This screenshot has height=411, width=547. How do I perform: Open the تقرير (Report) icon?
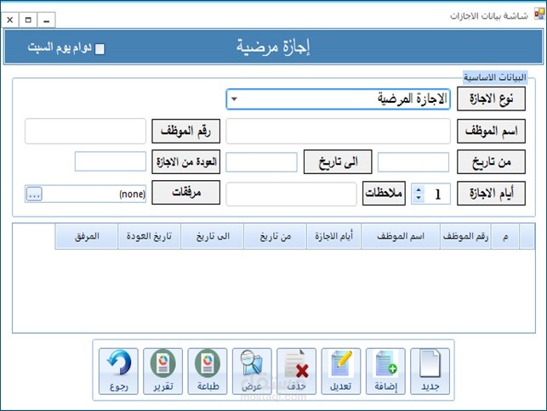click(x=163, y=371)
